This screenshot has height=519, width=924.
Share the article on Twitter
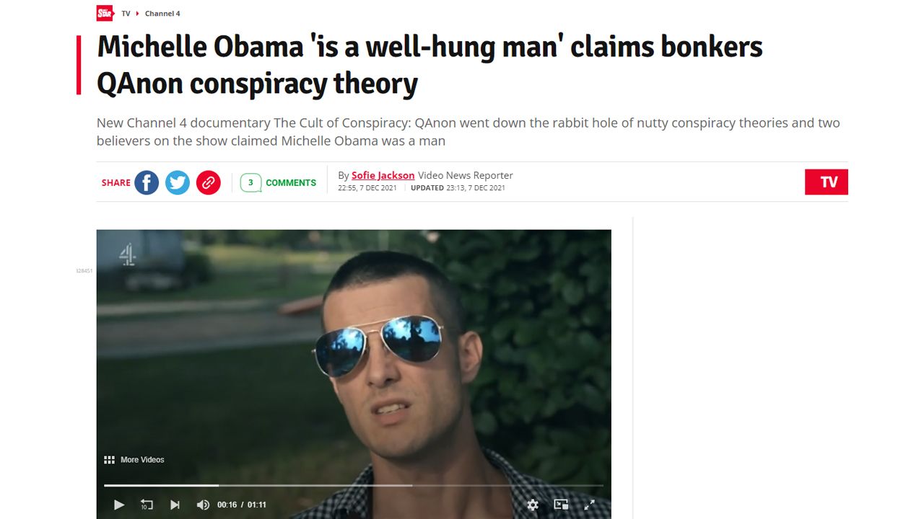click(178, 182)
